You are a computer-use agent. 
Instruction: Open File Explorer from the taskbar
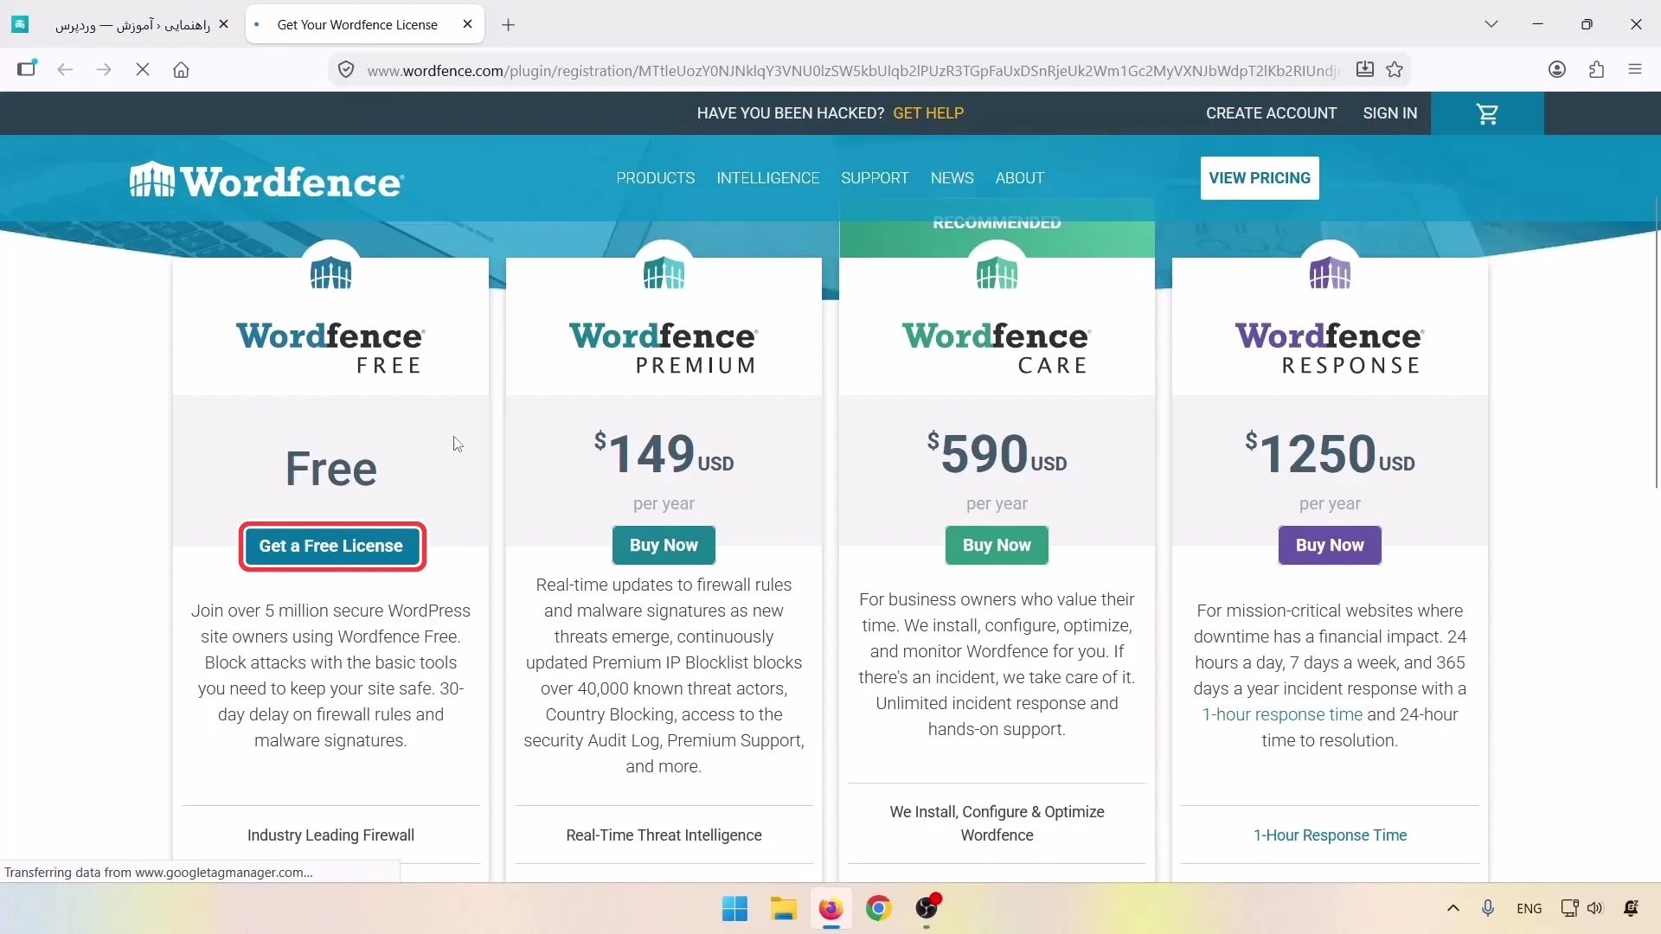click(783, 909)
